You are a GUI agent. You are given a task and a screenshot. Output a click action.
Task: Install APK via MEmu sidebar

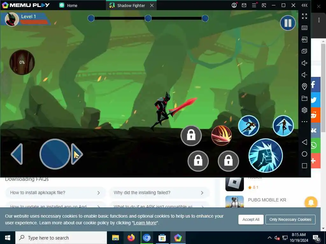[x=304, y=40]
